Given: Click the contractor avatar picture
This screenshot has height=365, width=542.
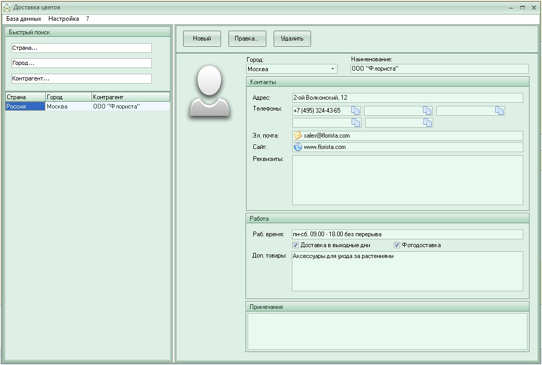Looking at the screenshot, I should (210, 91).
